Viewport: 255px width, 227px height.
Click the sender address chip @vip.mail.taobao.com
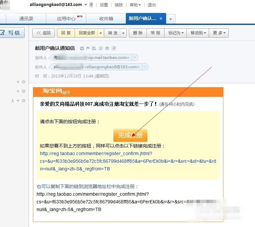tap(92, 58)
